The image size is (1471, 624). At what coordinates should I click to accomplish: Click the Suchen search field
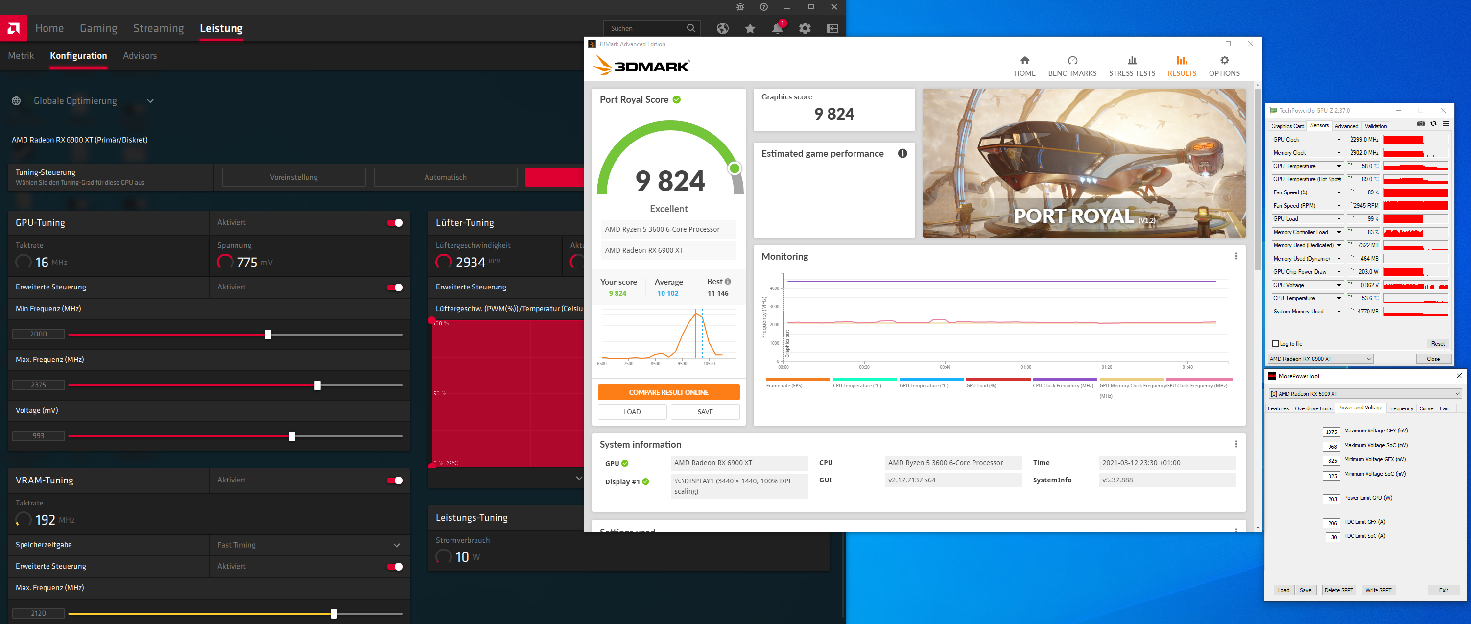(645, 28)
